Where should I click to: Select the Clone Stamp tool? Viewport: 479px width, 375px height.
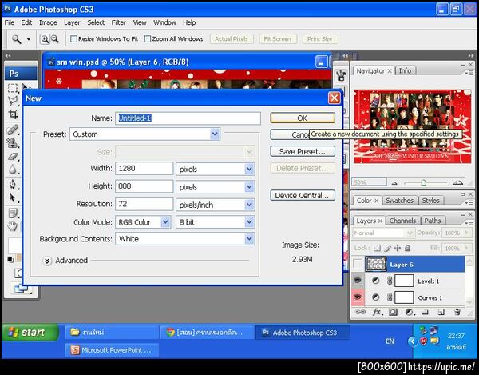click(13, 143)
